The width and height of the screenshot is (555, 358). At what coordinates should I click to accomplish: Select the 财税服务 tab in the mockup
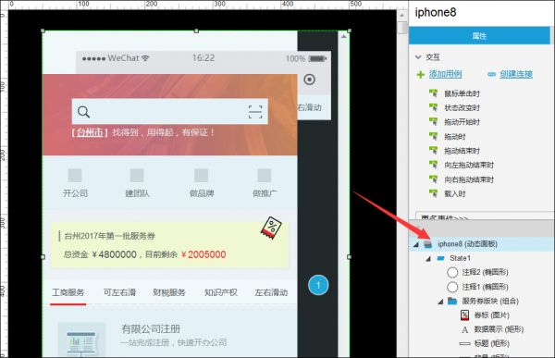pos(169,292)
